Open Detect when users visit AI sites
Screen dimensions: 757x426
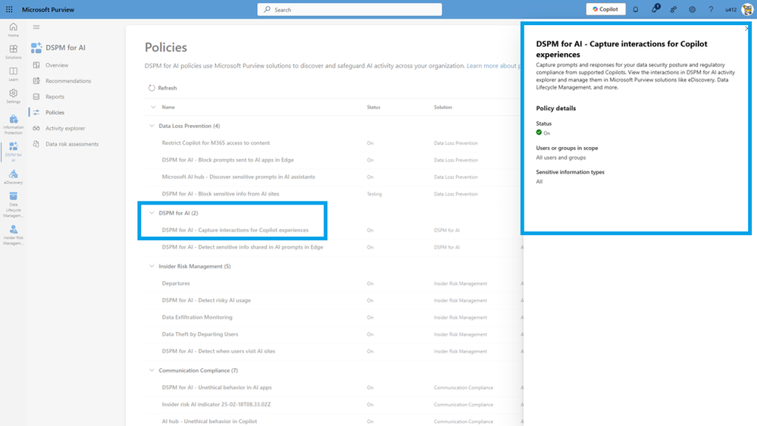point(218,351)
